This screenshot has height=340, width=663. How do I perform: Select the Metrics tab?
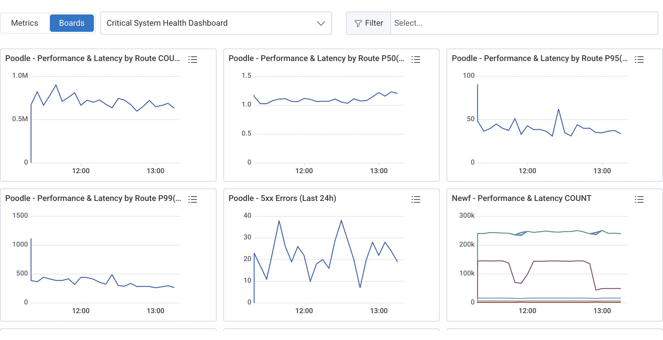pyautogui.click(x=25, y=23)
